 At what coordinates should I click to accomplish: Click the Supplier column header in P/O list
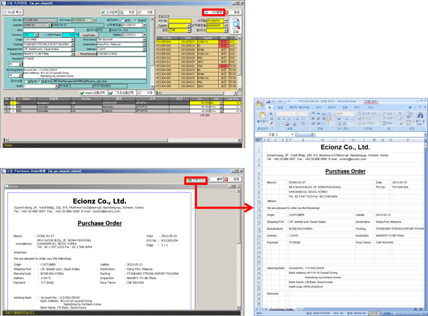point(208,38)
